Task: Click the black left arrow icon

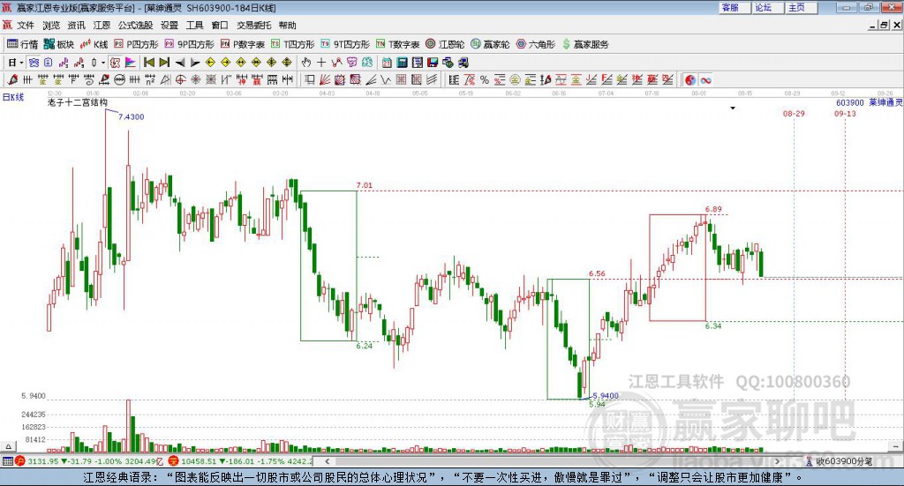Action: pyautogui.click(x=180, y=63)
